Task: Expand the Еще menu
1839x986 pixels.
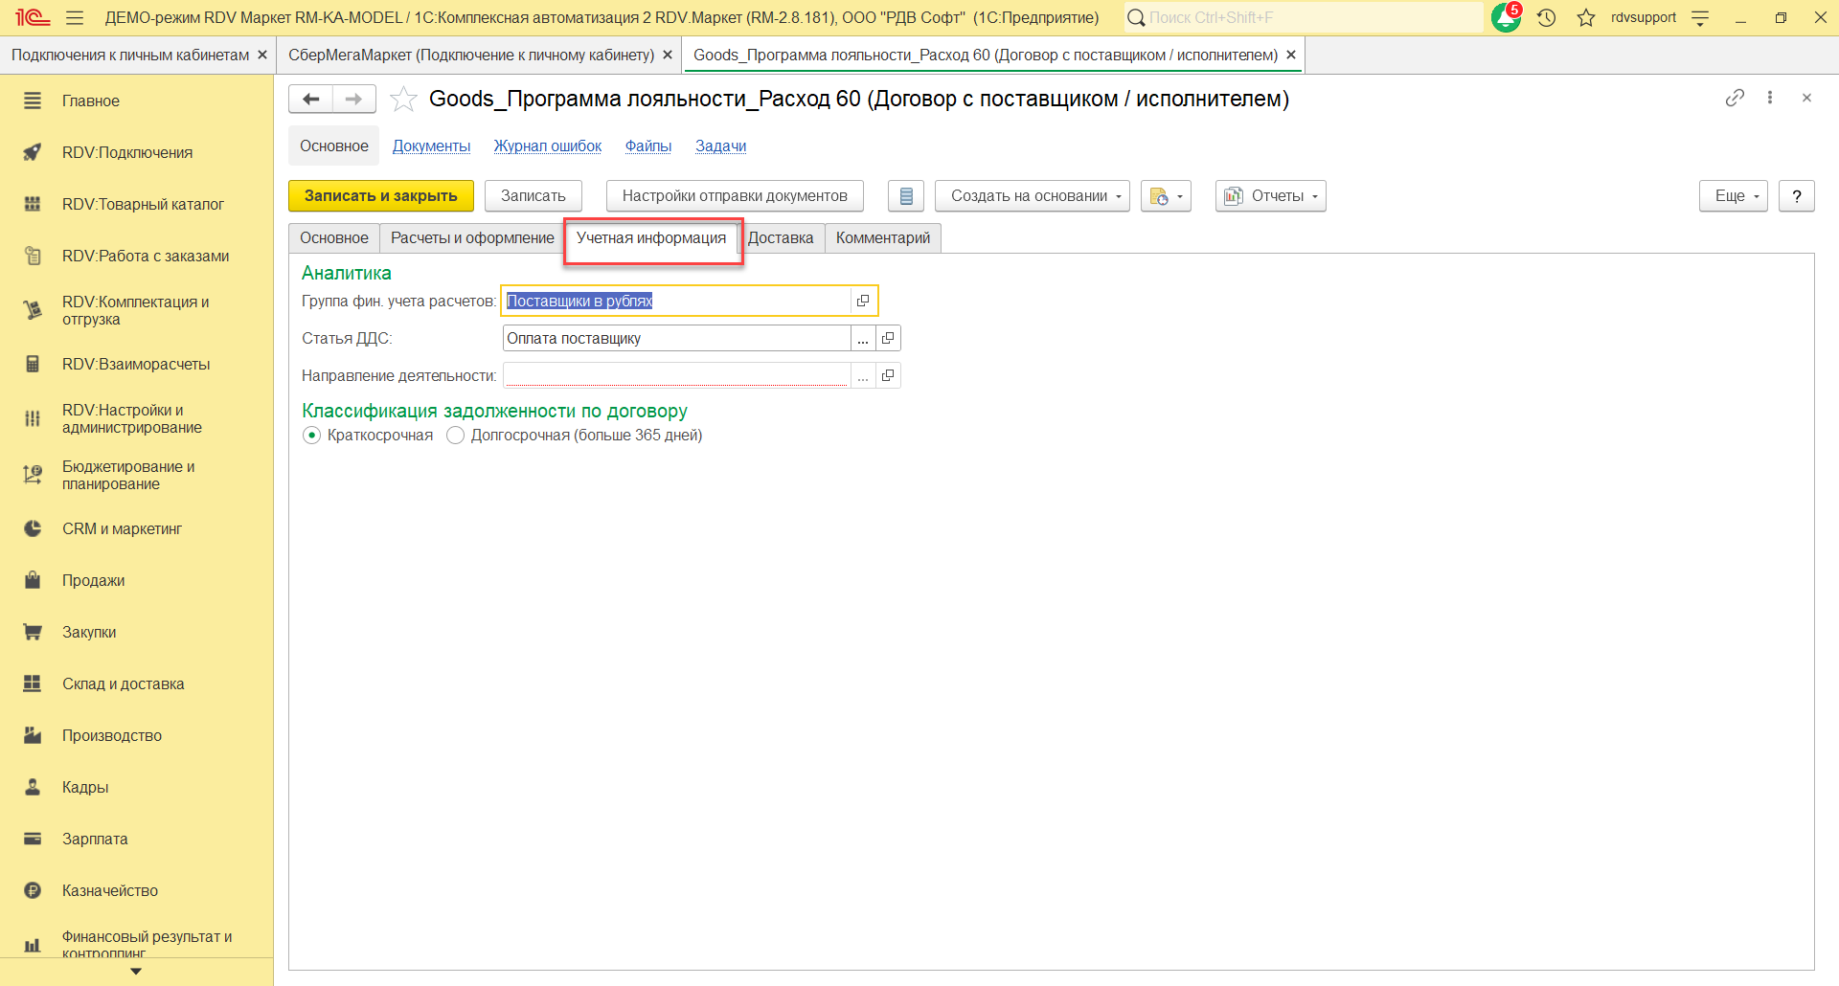Action: 1733,196
